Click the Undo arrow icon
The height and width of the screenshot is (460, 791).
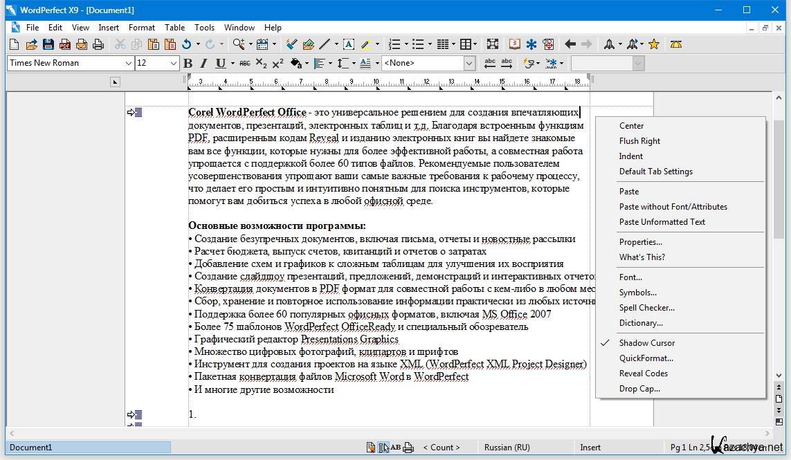[186, 44]
